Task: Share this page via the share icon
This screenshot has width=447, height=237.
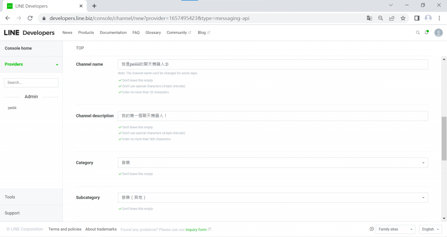Action: pos(392,18)
